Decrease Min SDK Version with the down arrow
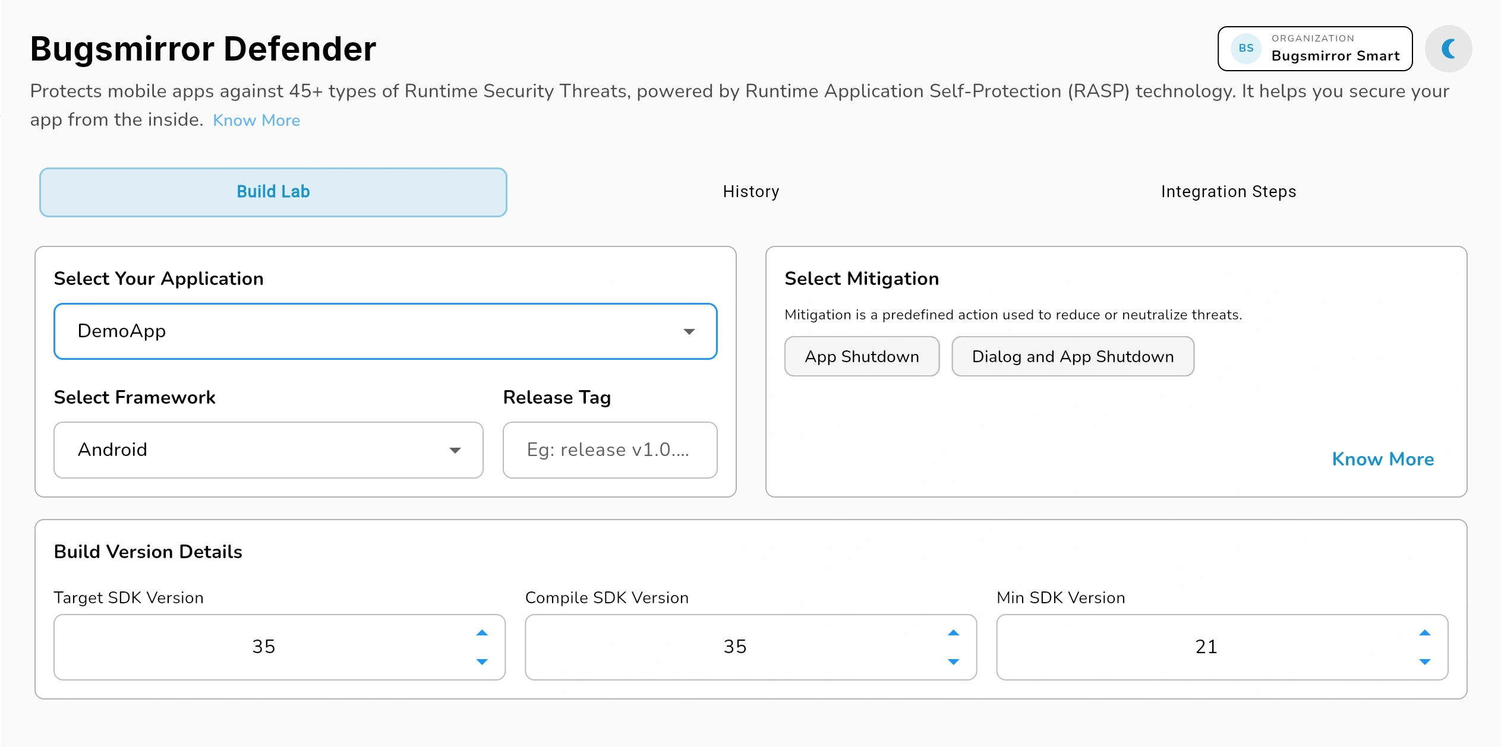1501x747 pixels. 1424,661
